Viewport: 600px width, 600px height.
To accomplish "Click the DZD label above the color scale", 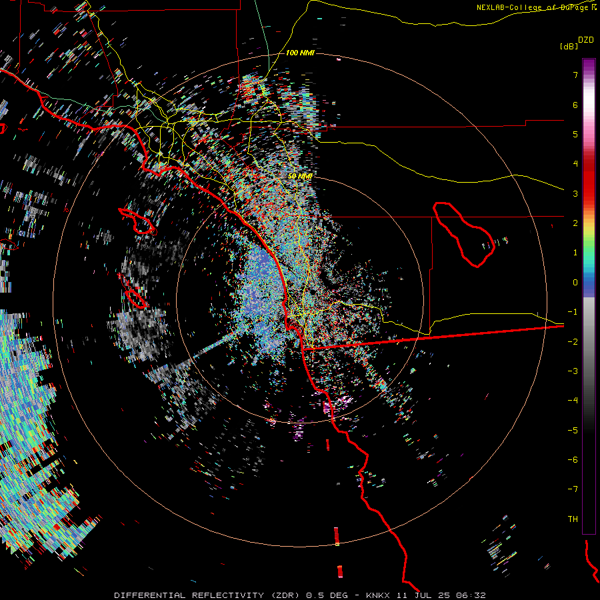I will tap(586, 40).
